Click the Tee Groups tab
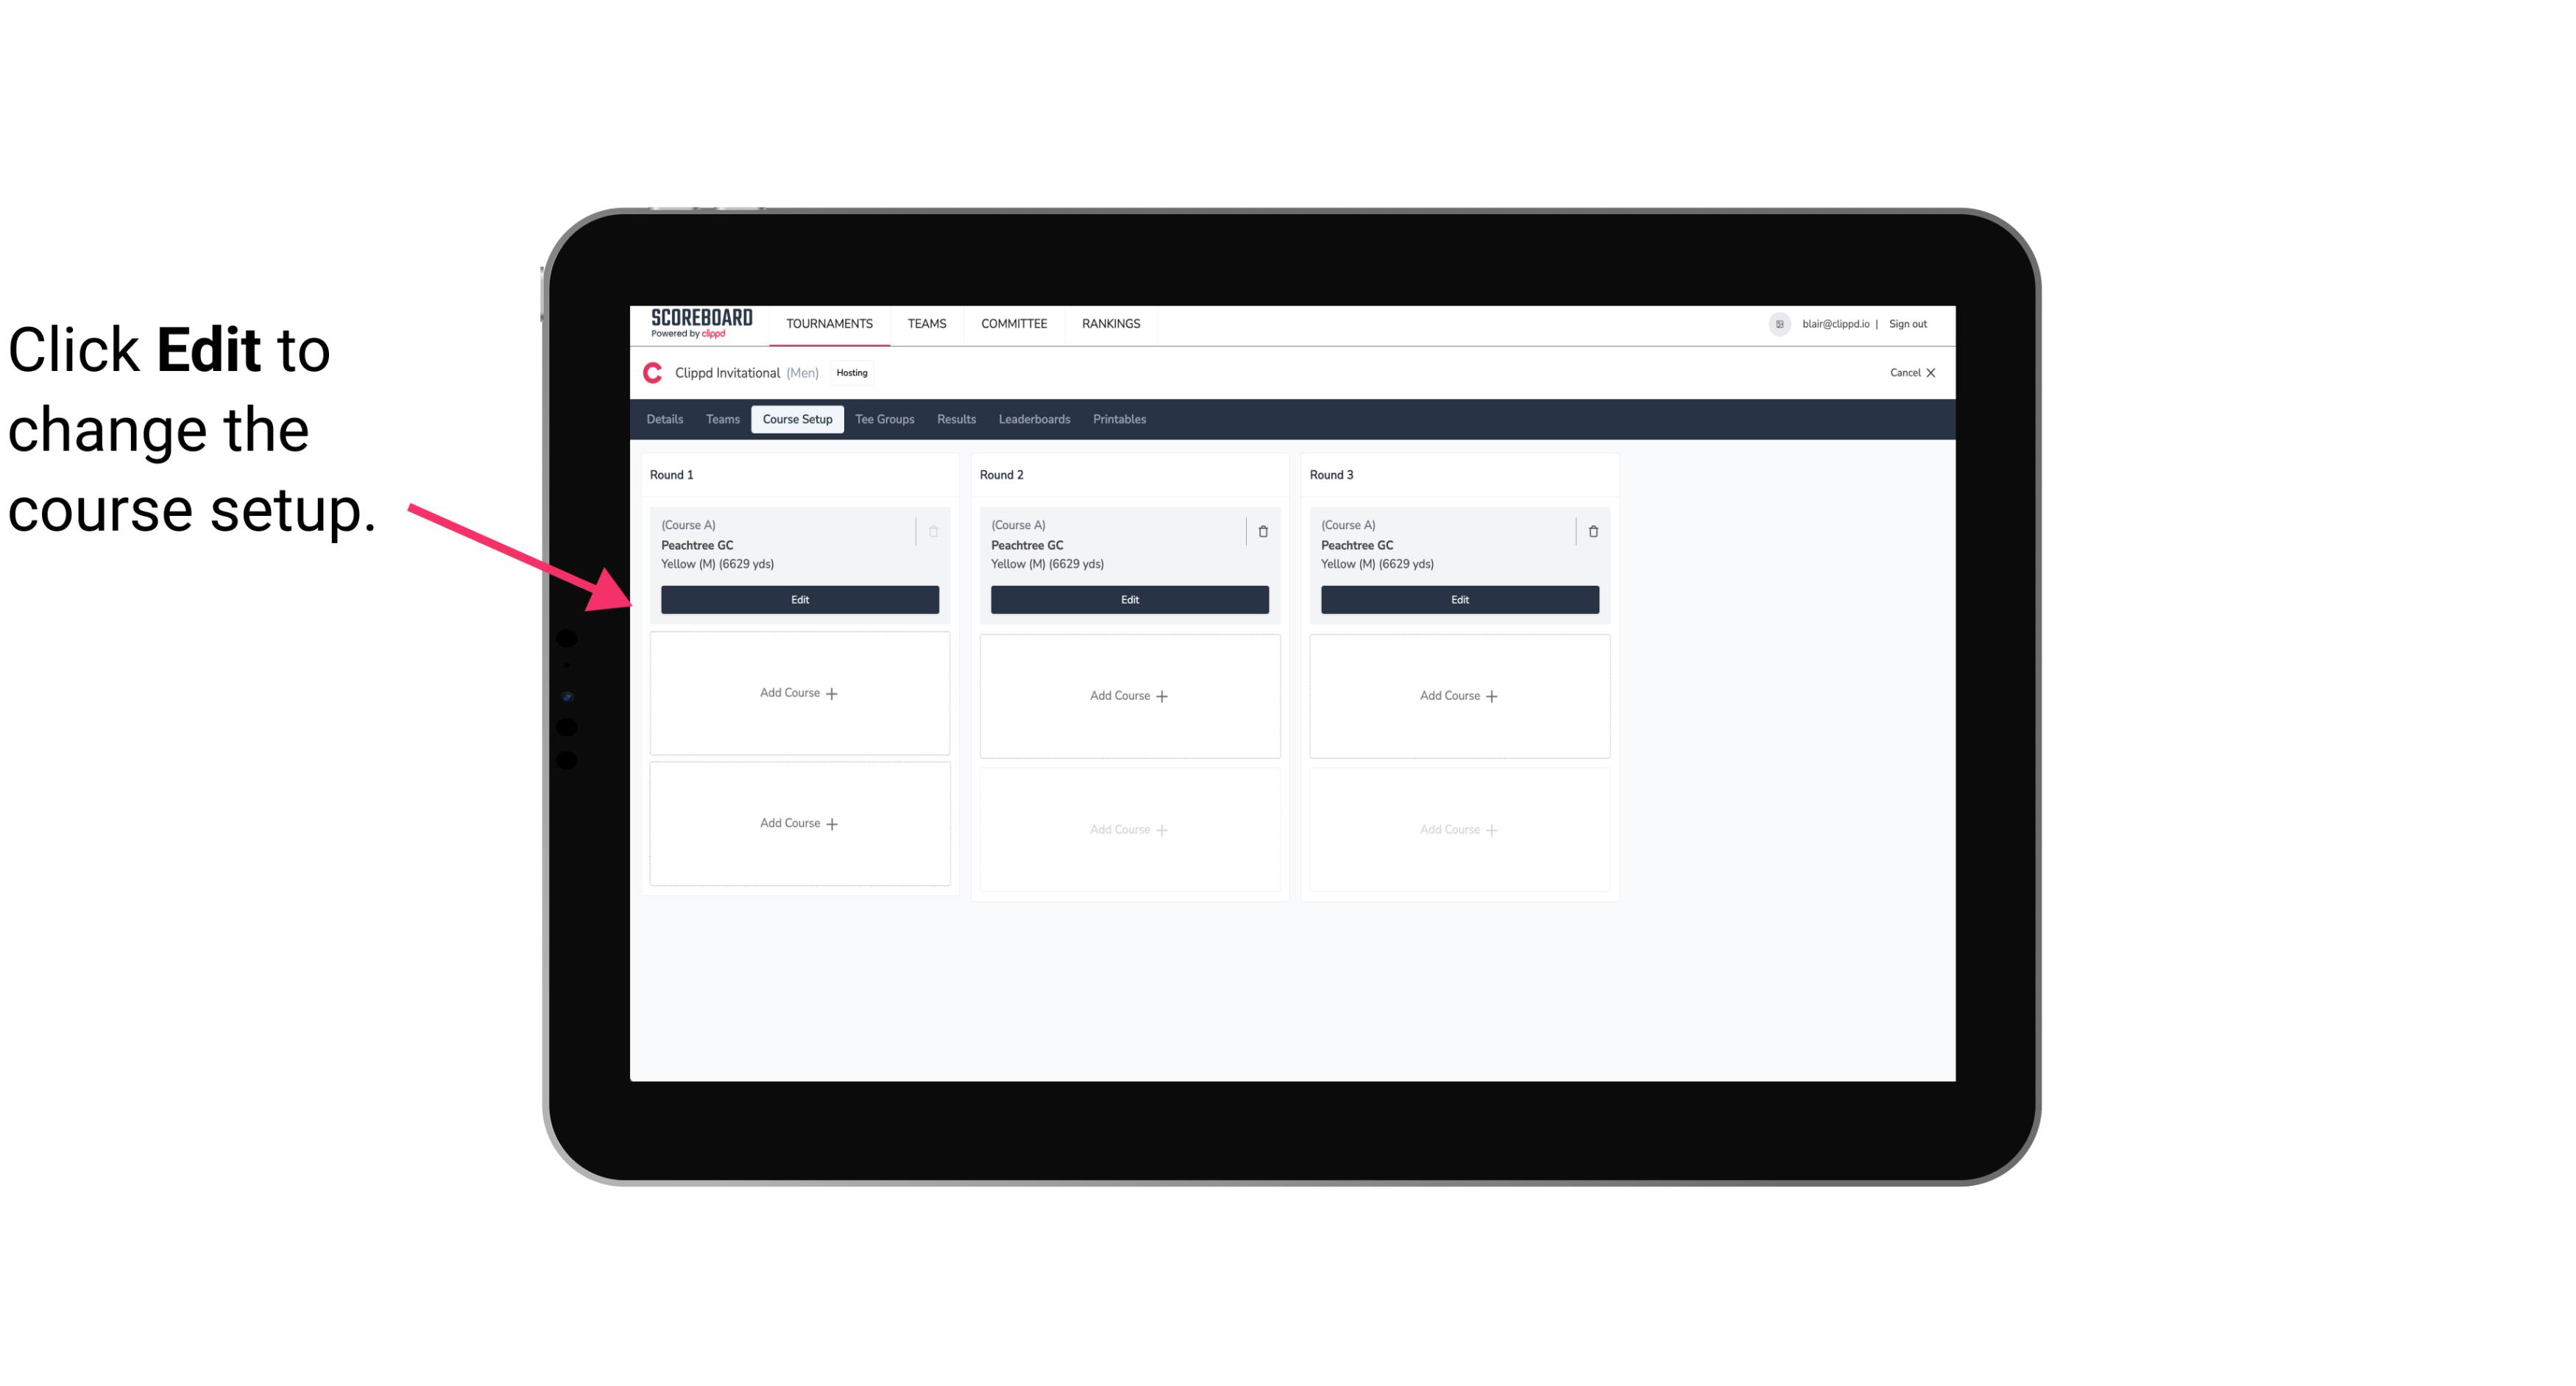 (x=884, y=420)
